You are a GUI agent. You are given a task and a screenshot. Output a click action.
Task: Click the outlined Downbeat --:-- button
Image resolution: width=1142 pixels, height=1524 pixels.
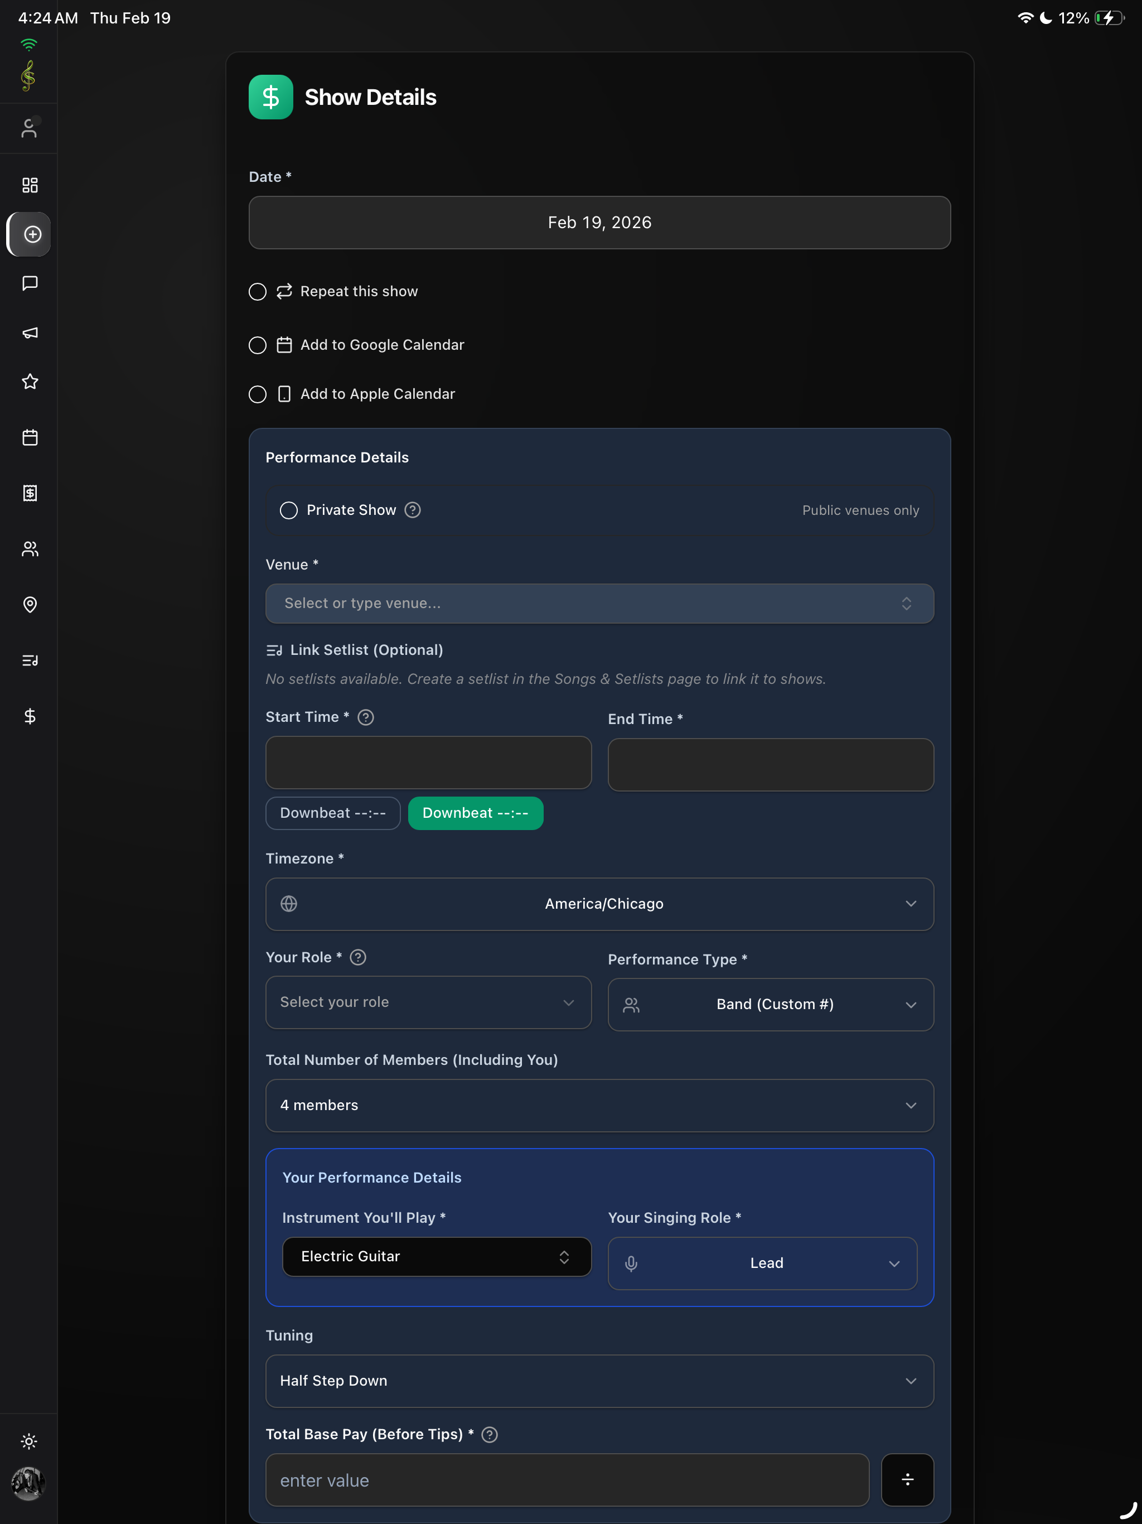(333, 813)
